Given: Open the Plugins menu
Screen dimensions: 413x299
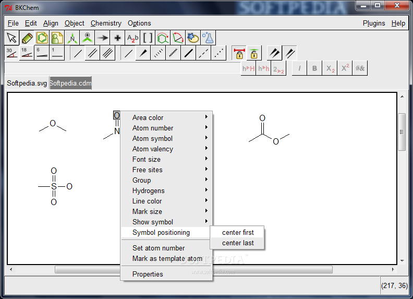Looking at the screenshot, I should click(374, 23).
